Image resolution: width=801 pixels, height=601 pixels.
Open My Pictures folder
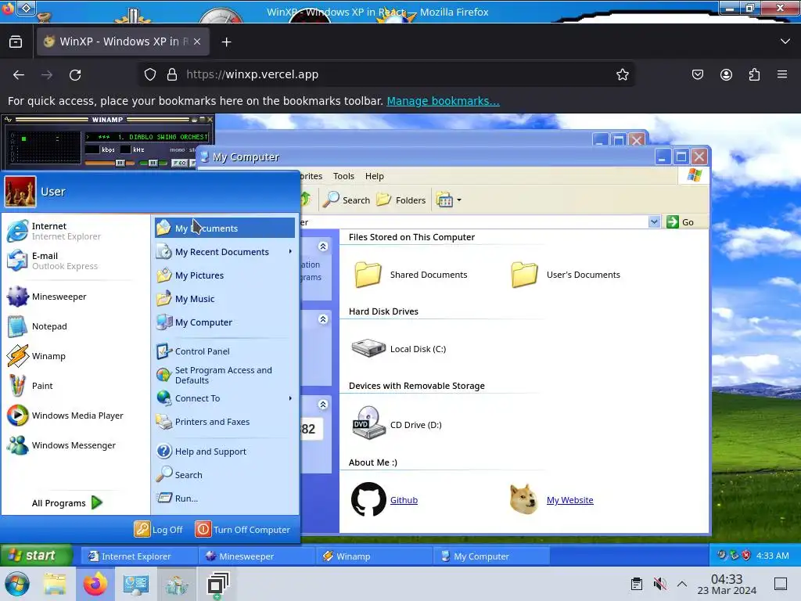pos(224,275)
